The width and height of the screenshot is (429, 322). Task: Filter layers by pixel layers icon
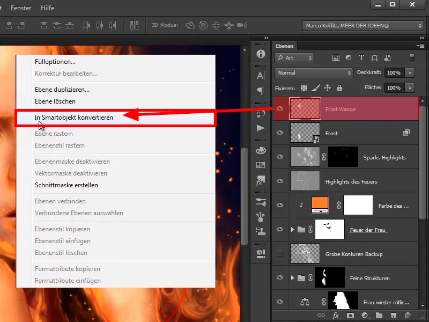336,58
